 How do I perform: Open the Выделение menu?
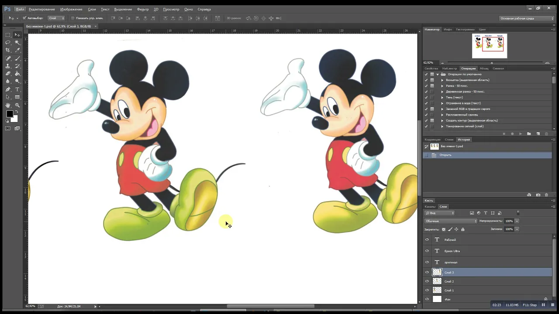pos(123,9)
